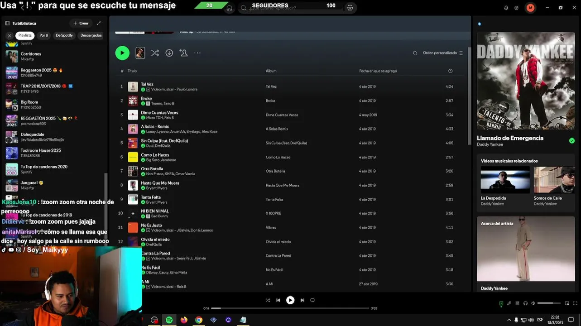Image resolution: width=581 pixels, height=326 pixels.
Task: Sort tracks by the clock duration column
Action: pyautogui.click(x=450, y=71)
